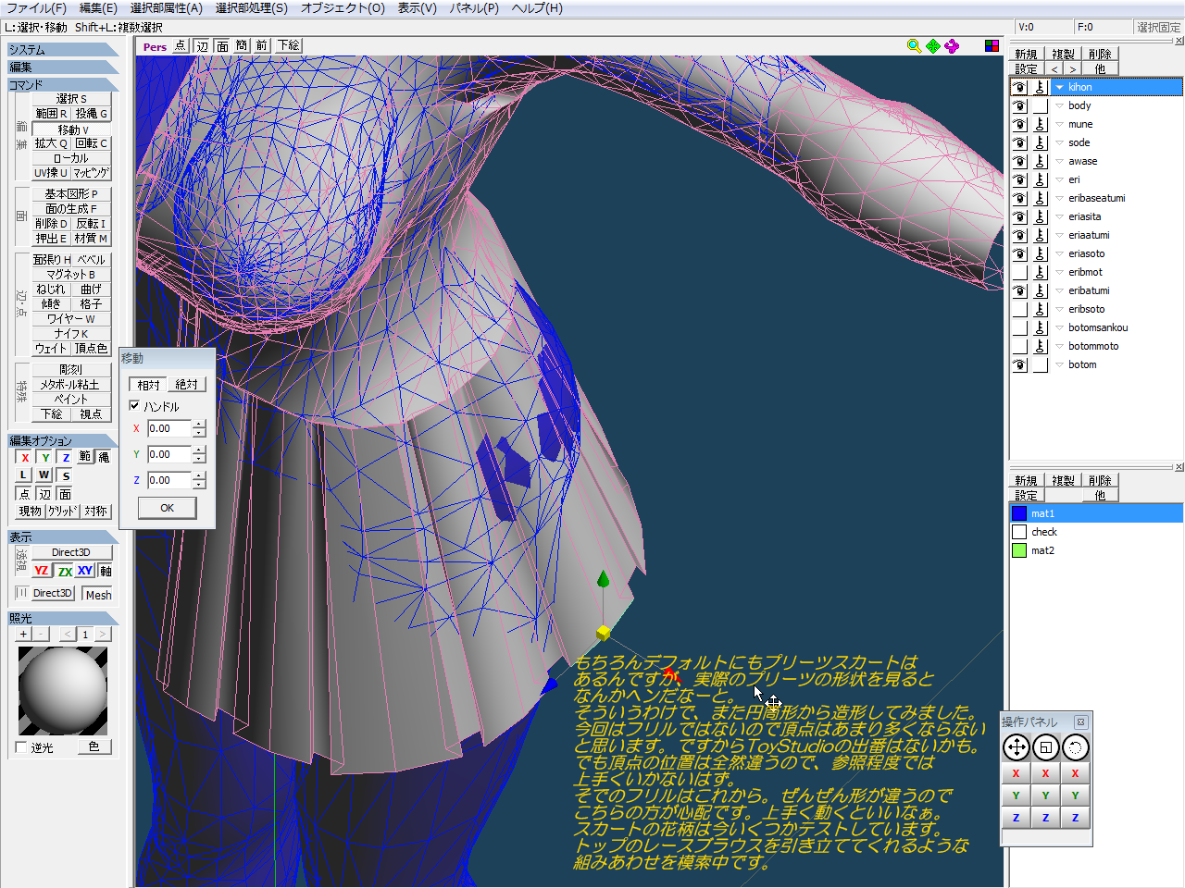Image resolution: width=1185 pixels, height=888 pixels.
Task: Collapse the コマンド panel header
Action: [x=63, y=85]
